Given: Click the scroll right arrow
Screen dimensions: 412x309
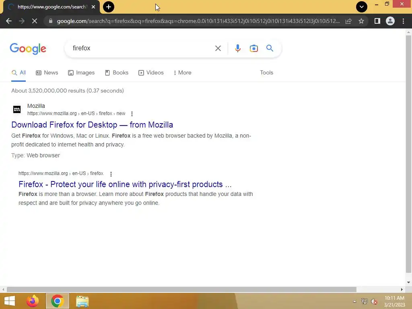Looking at the screenshot, I should [x=402, y=290].
